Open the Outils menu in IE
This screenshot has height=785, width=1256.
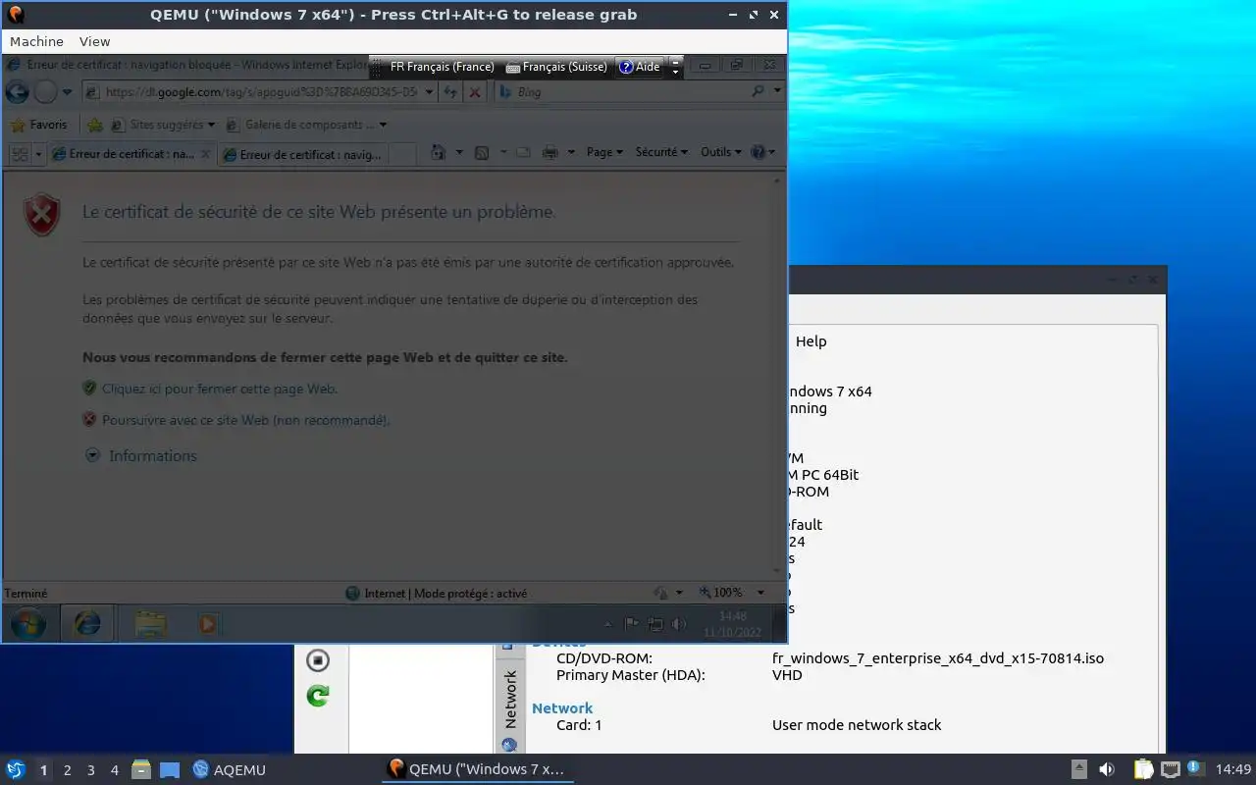720,152
